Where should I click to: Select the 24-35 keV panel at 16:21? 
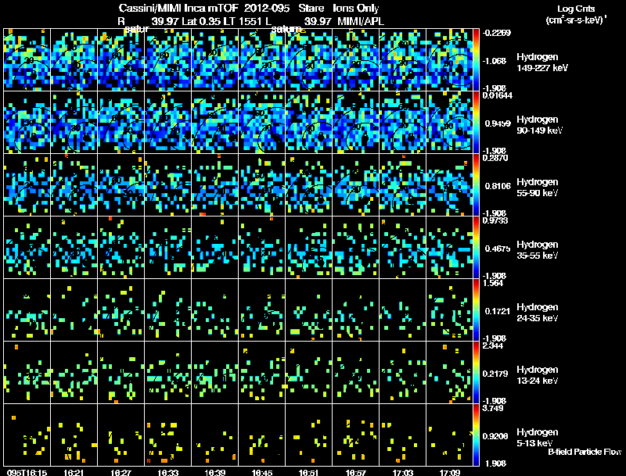pos(74,310)
